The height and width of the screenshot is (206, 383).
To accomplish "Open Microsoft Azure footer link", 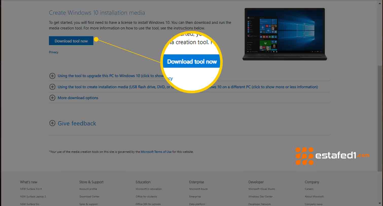I will pos(198,189).
